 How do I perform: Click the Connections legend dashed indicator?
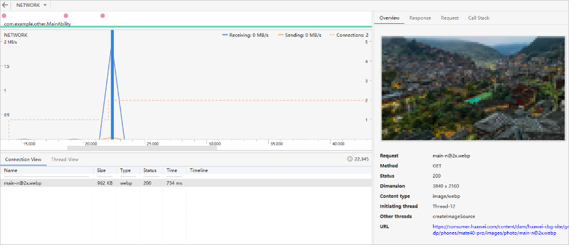[333, 36]
